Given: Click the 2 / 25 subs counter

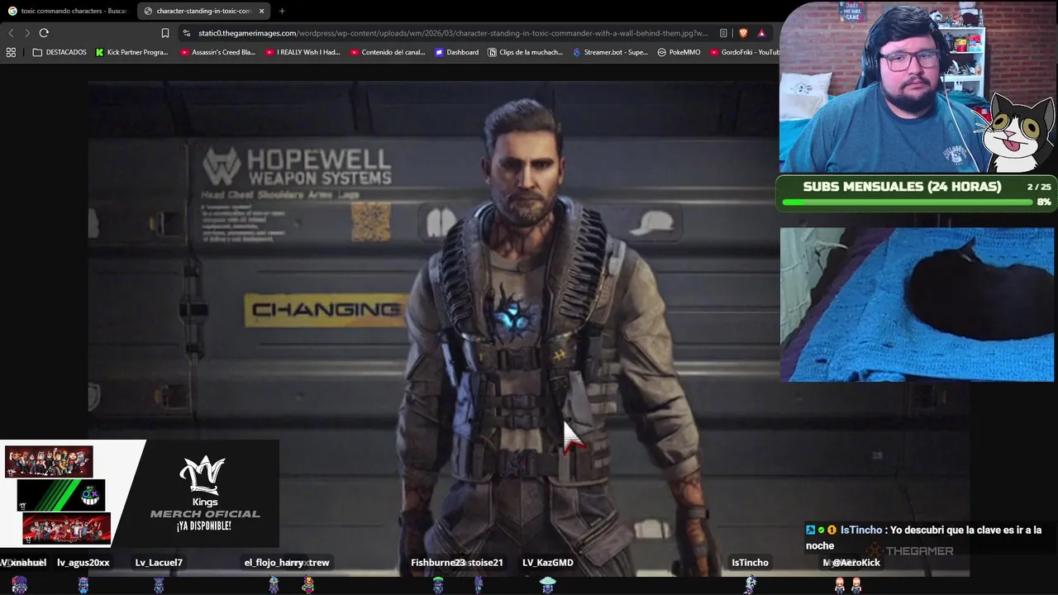Looking at the screenshot, I should tap(1039, 187).
